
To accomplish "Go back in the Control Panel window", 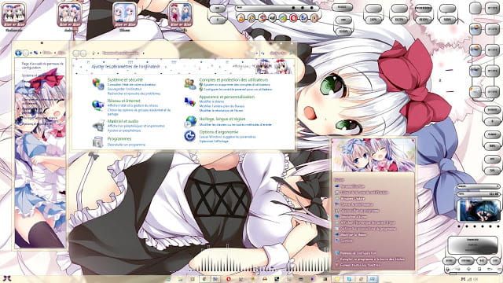I will click(x=76, y=53).
